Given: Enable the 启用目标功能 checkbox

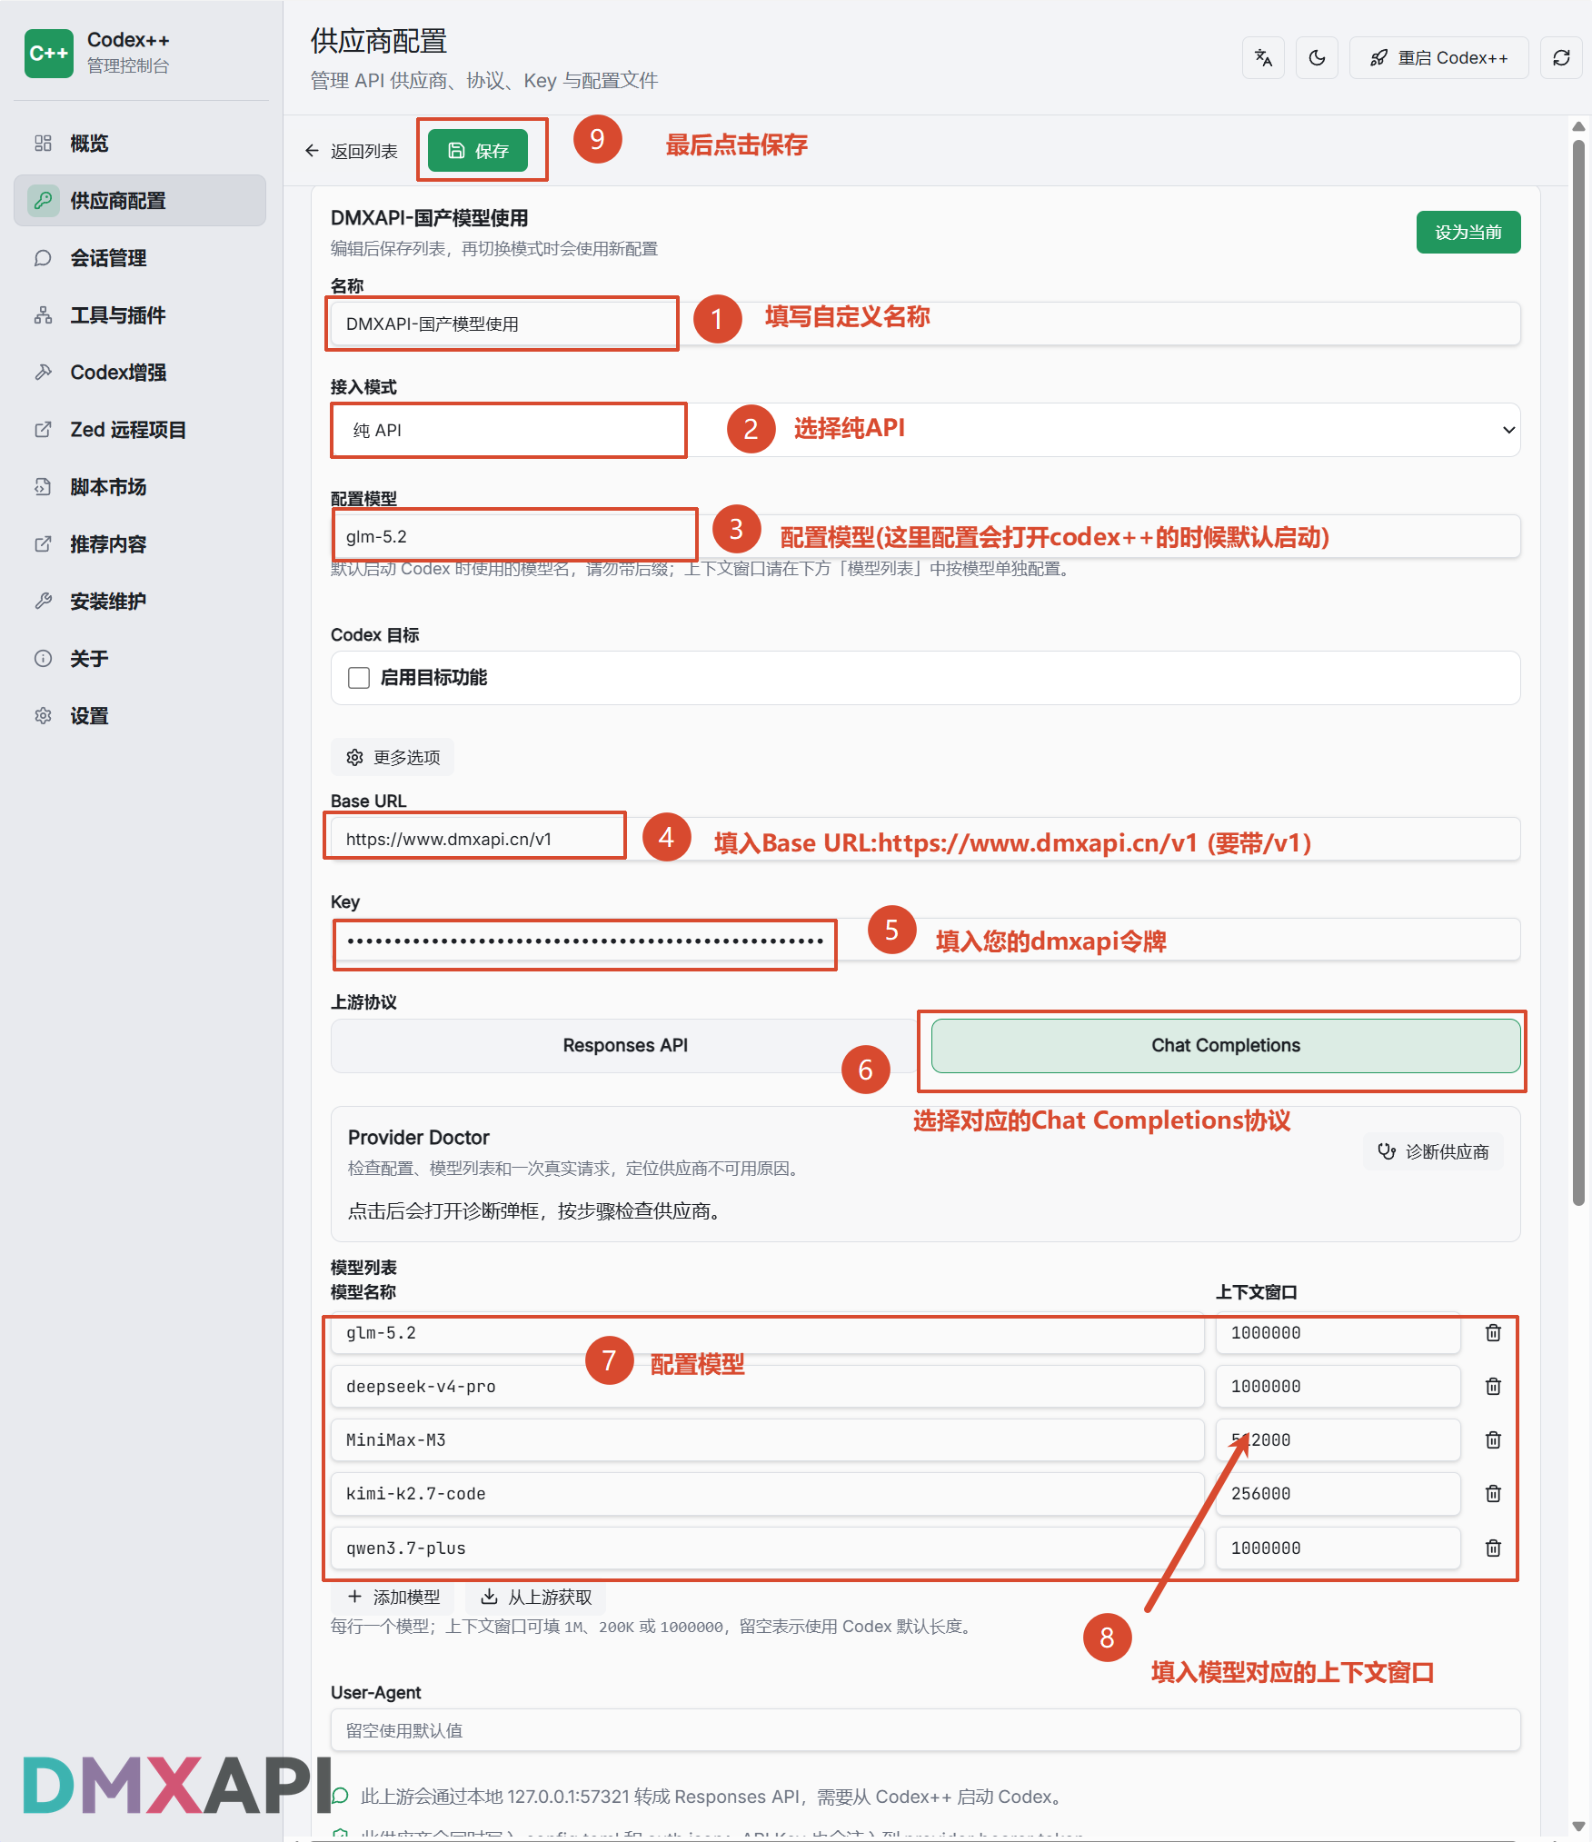Looking at the screenshot, I should pos(359,678).
